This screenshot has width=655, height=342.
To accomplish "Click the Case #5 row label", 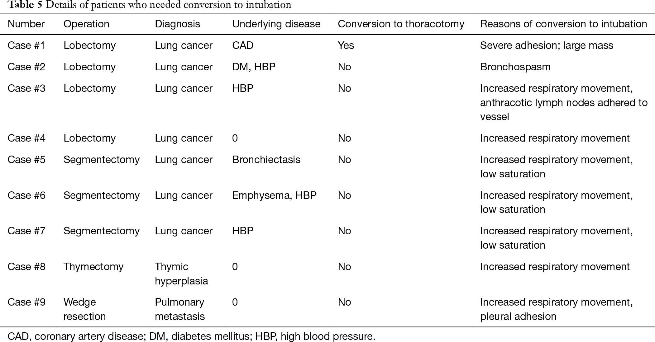I will [26, 160].
